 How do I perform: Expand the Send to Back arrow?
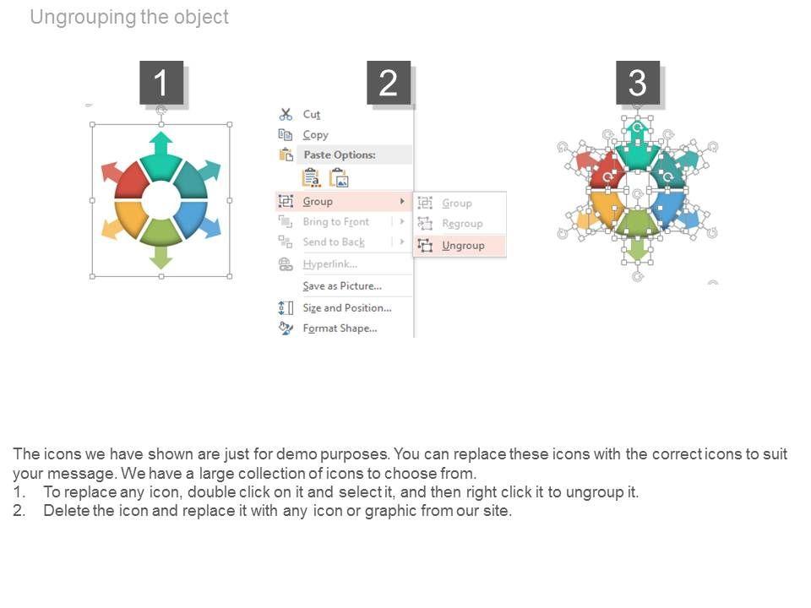(x=401, y=242)
